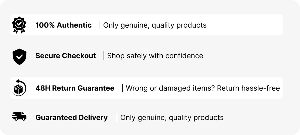Open the "100% Authentic" heading
The image size is (300, 135).
63,25
